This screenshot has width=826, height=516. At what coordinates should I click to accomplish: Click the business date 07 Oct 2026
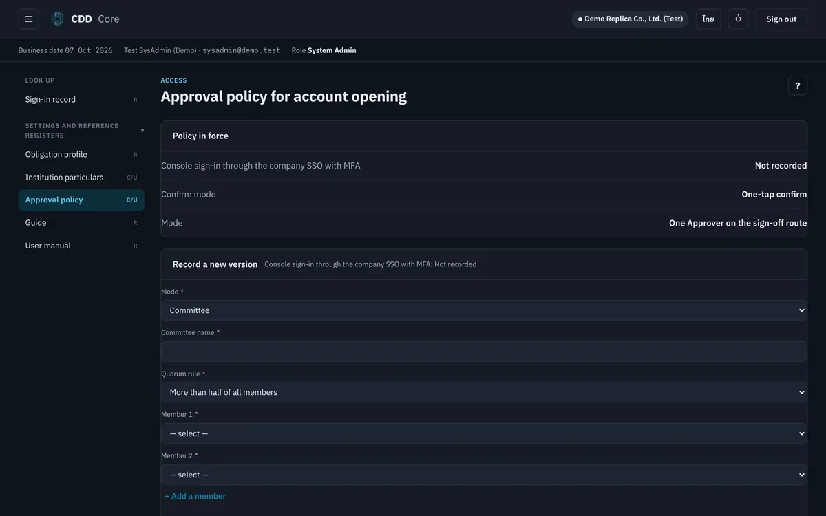pyautogui.click(x=89, y=50)
